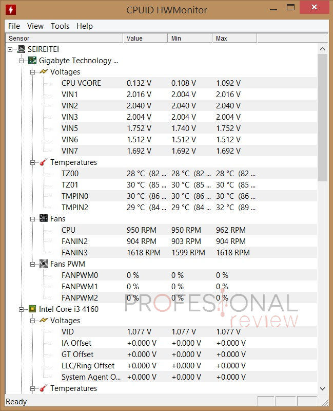Select the Gigabyte Technology tree item
The width and height of the screenshot is (333, 411).
[x=79, y=61]
